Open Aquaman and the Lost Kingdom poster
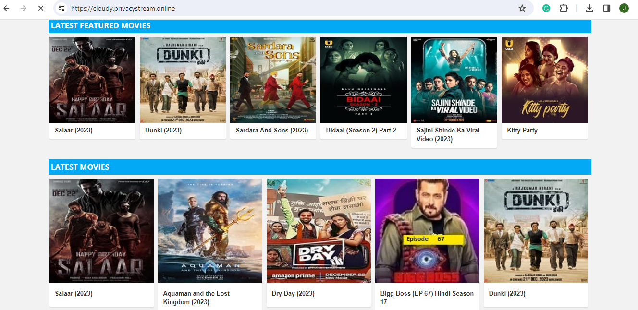 [x=210, y=230]
